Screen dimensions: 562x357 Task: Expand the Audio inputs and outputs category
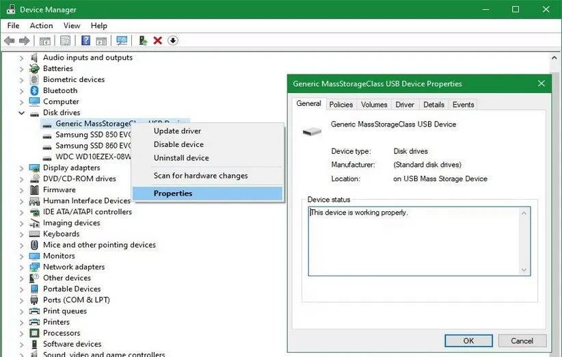pyautogui.click(x=21, y=57)
